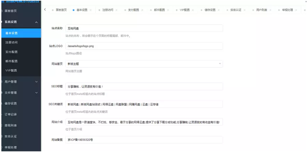
Task: Click the 网站介绍 input field
Action: click(144, 122)
